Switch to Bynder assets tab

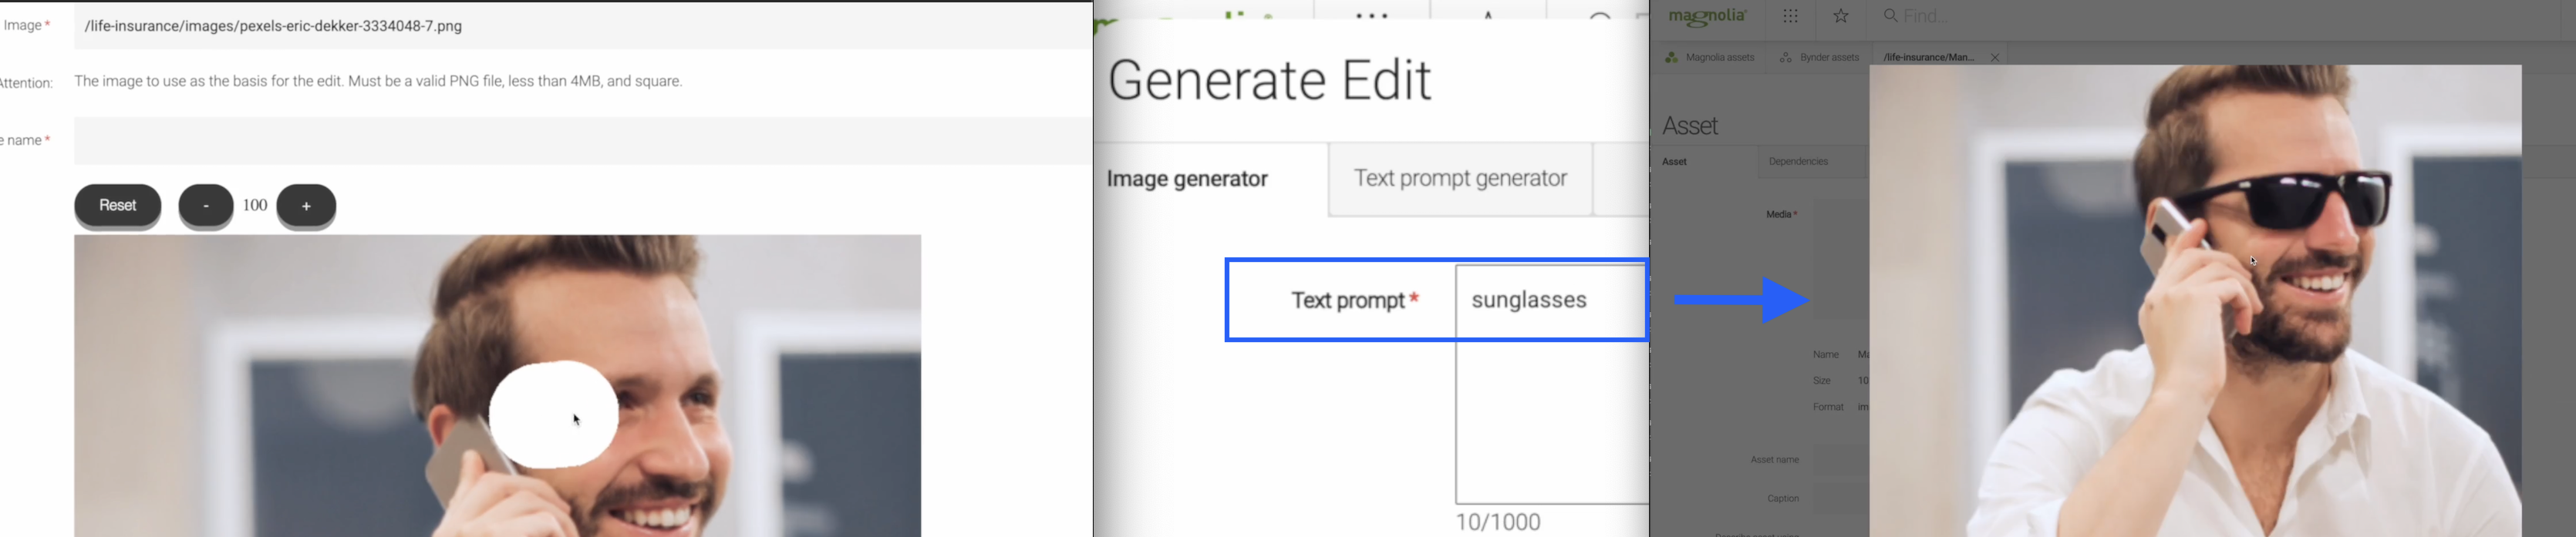1828,58
